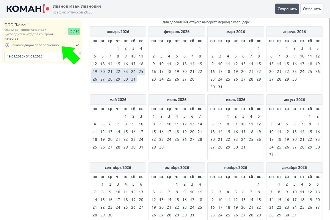Pick February 14 in the calendar
This screenshot has width=330, height=220.
click(192, 64)
